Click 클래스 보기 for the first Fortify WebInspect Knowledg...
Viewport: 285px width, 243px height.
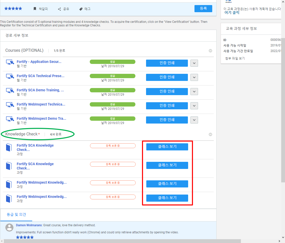click(167, 184)
